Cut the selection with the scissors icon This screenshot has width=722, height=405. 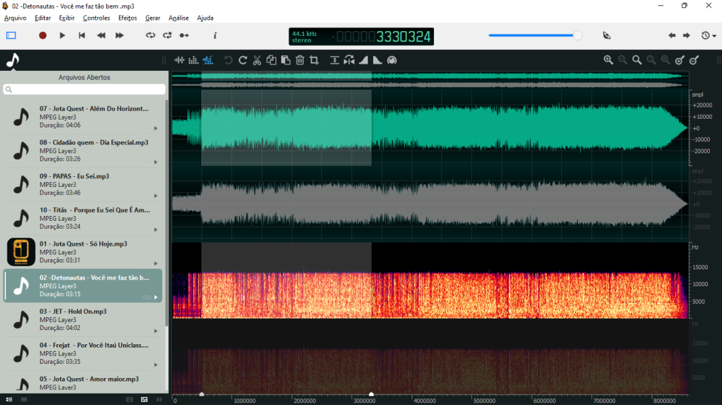pyautogui.click(x=257, y=60)
